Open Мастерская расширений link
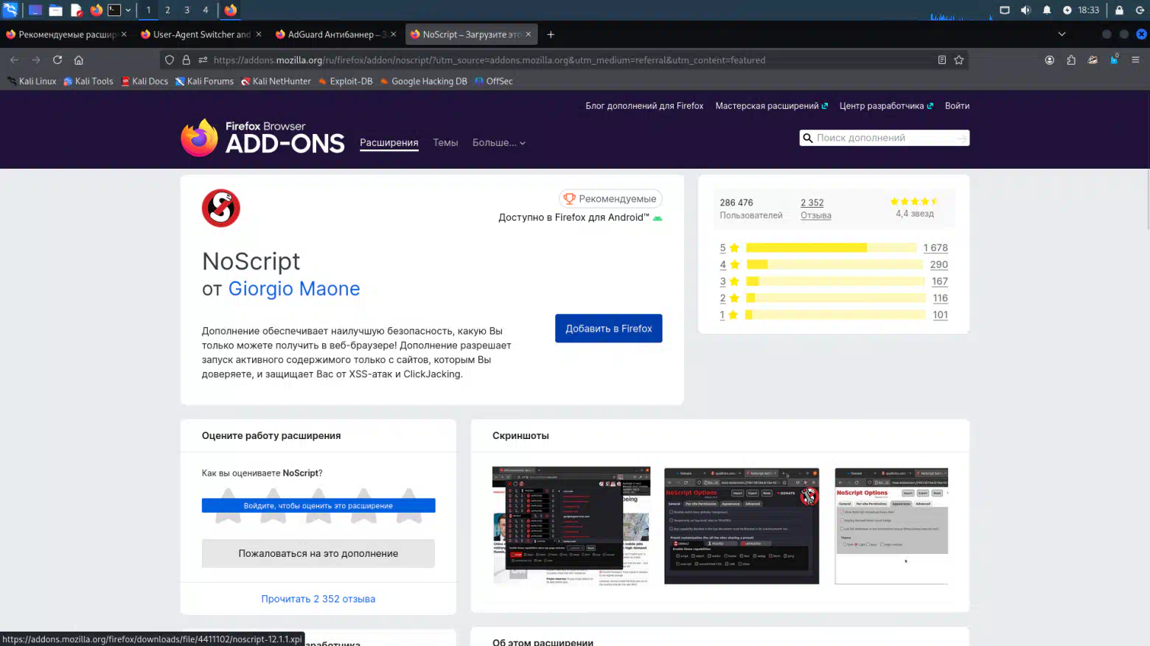Viewport: 1150px width, 646px height. click(x=771, y=106)
